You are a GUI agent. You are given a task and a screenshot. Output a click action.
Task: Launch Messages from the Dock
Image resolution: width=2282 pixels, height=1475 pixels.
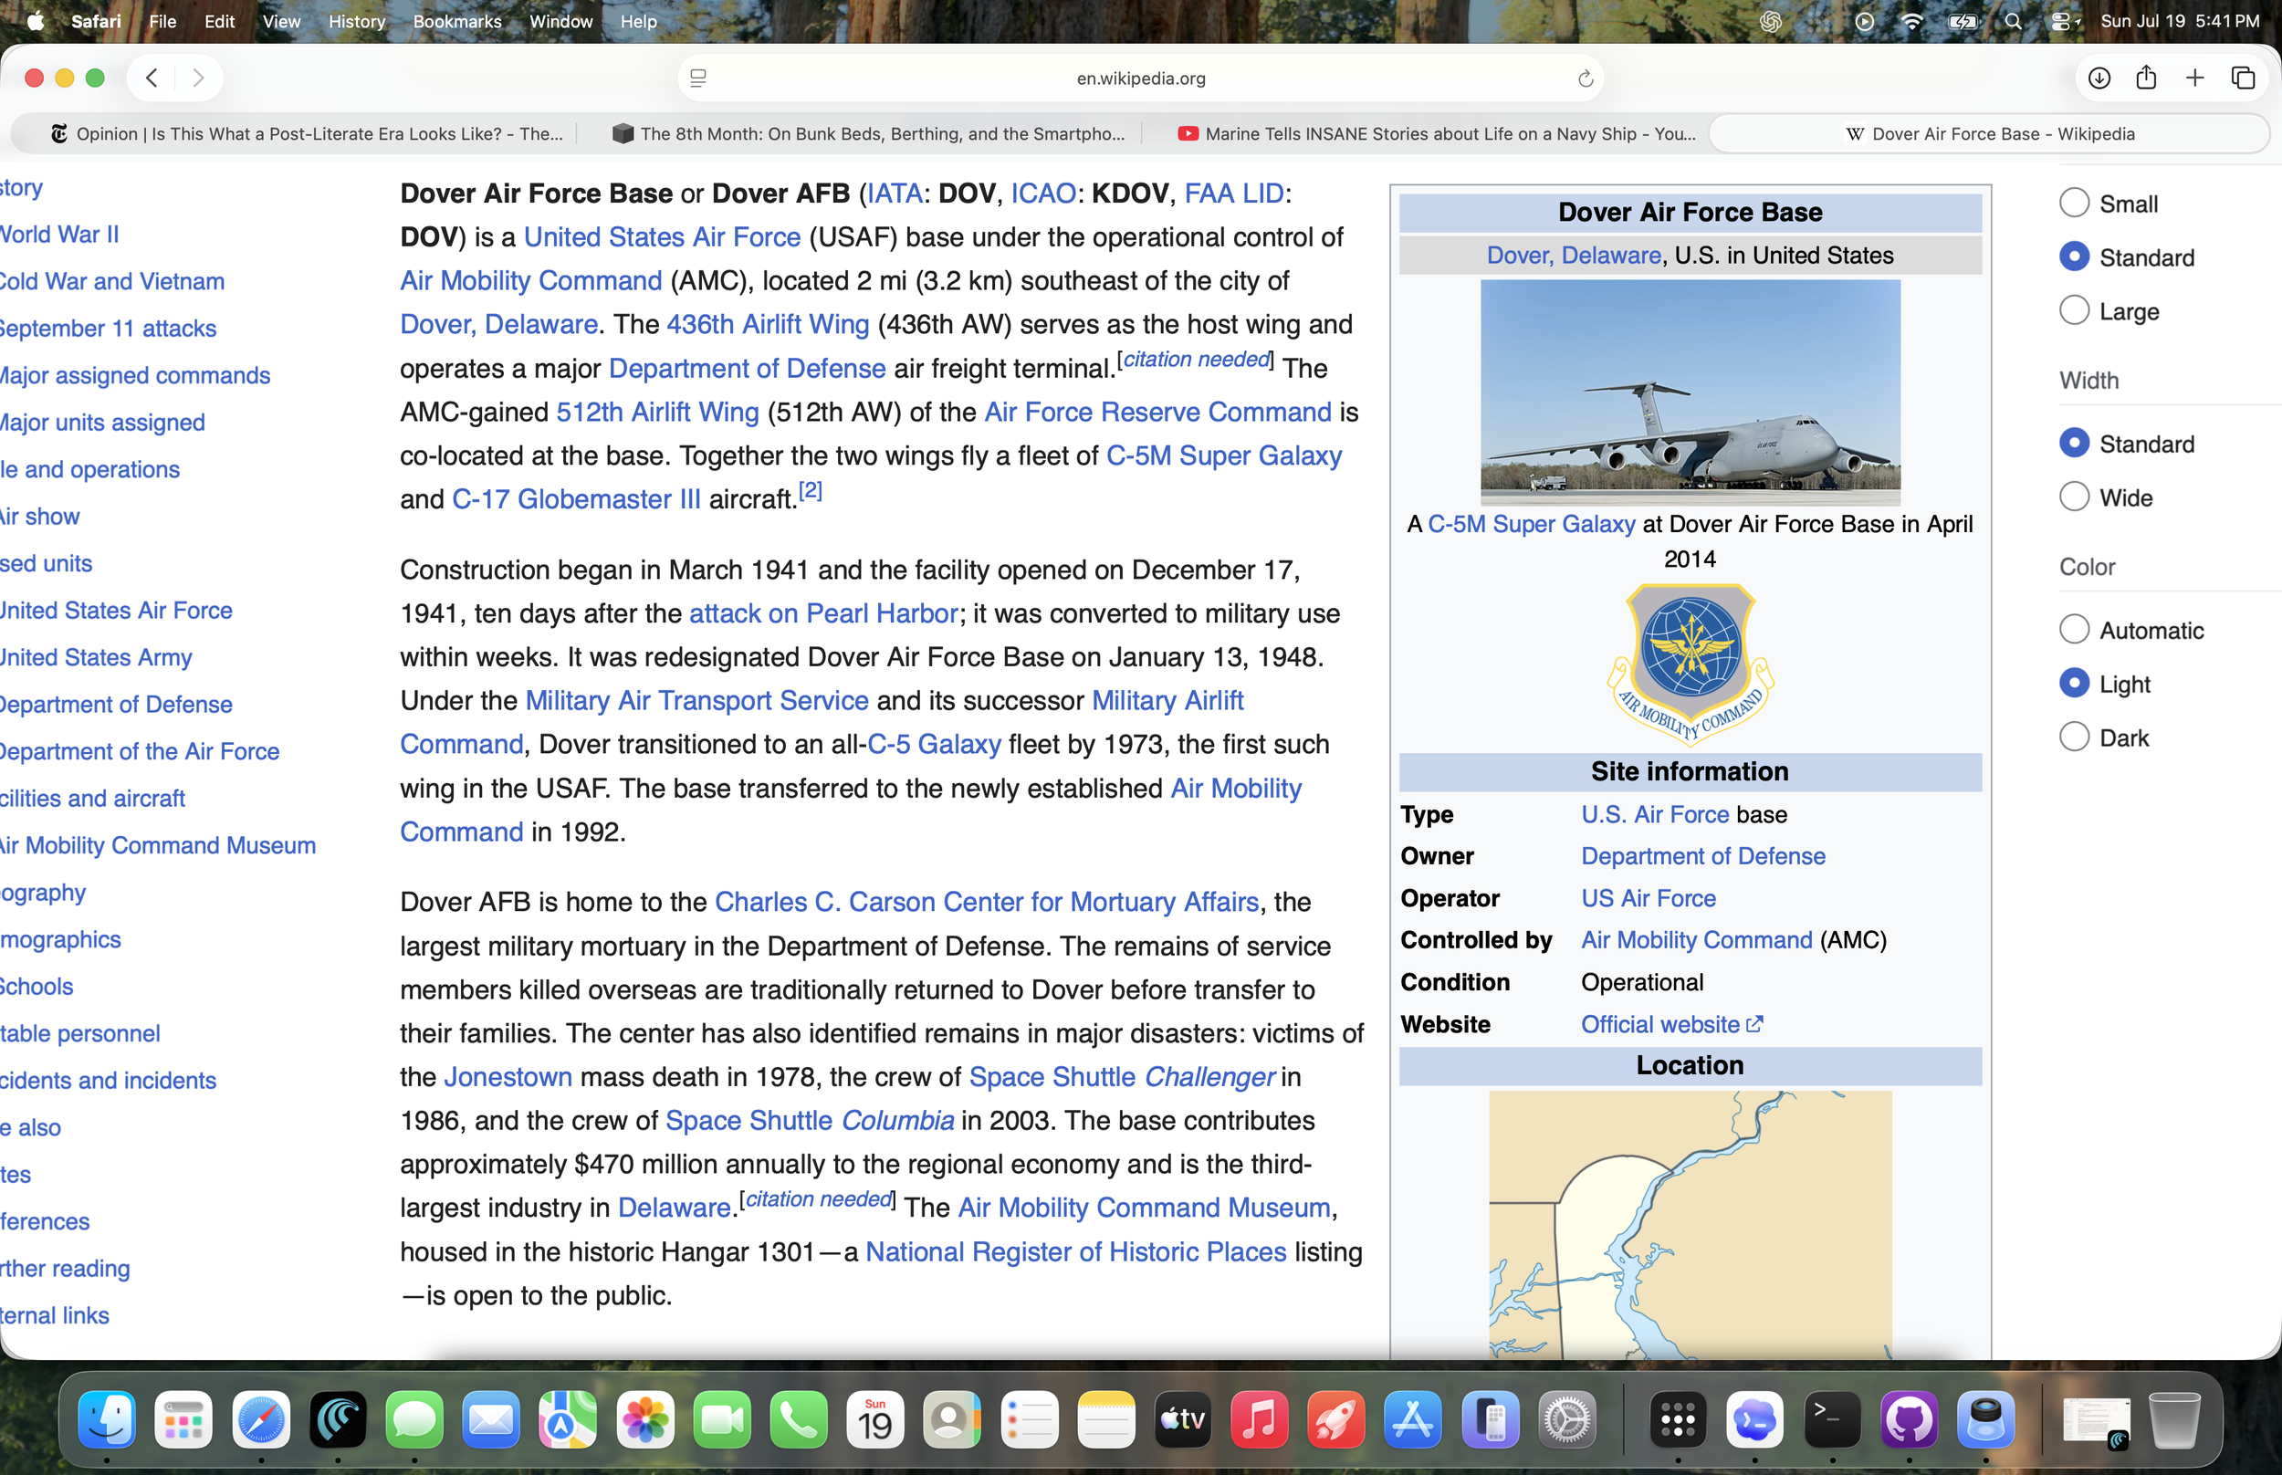413,1418
